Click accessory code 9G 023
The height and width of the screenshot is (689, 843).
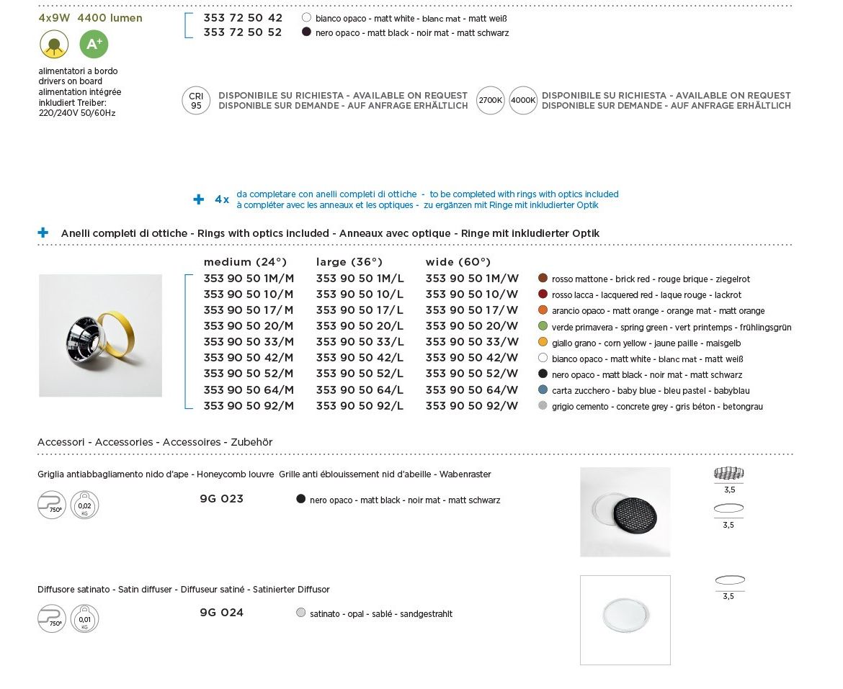coord(222,499)
